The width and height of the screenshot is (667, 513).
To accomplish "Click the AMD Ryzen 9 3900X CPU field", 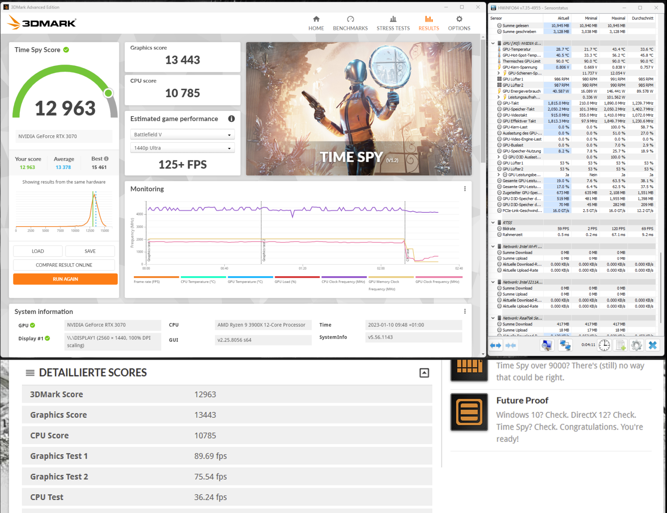I will (263, 325).
